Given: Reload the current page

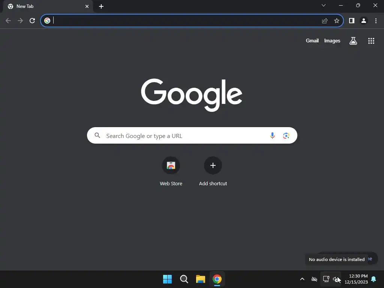Looking at the screenshot, I should [32, 21].
